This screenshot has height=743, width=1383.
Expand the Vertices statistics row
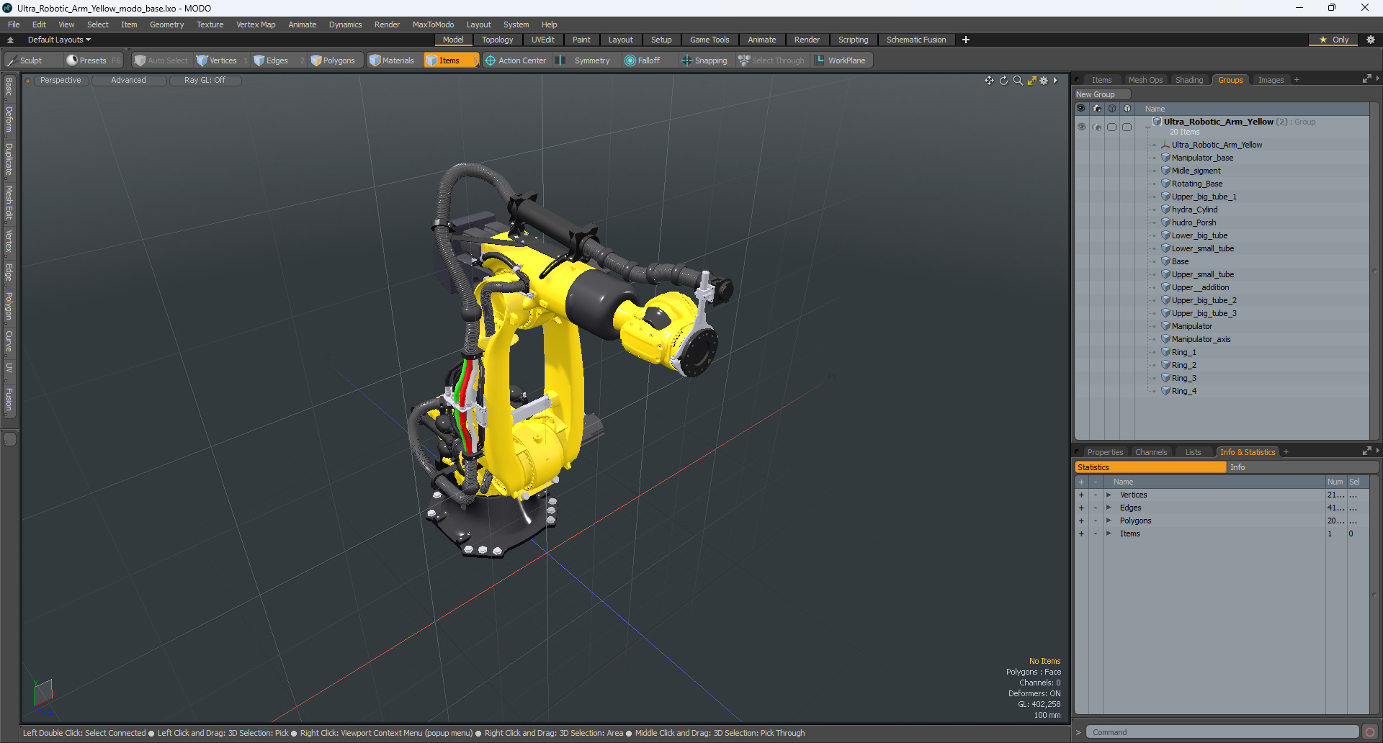pos(1109,495)
